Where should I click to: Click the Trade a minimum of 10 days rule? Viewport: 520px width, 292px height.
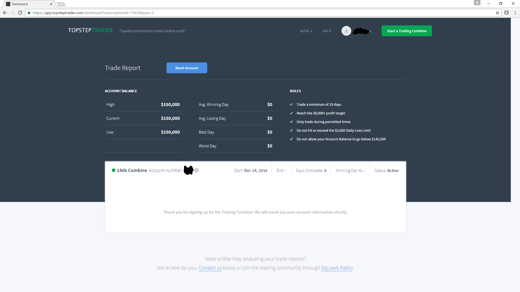(x=319, y=105)
